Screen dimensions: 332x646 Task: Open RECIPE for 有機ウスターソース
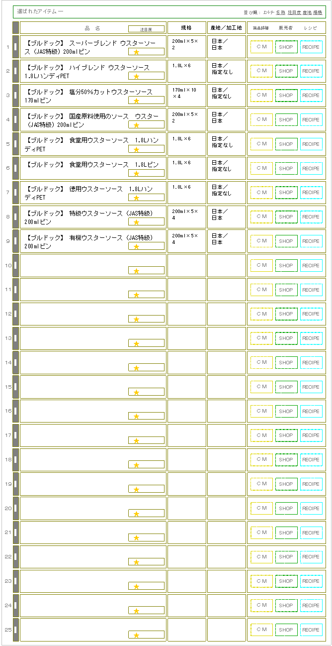tap(311, 241)
